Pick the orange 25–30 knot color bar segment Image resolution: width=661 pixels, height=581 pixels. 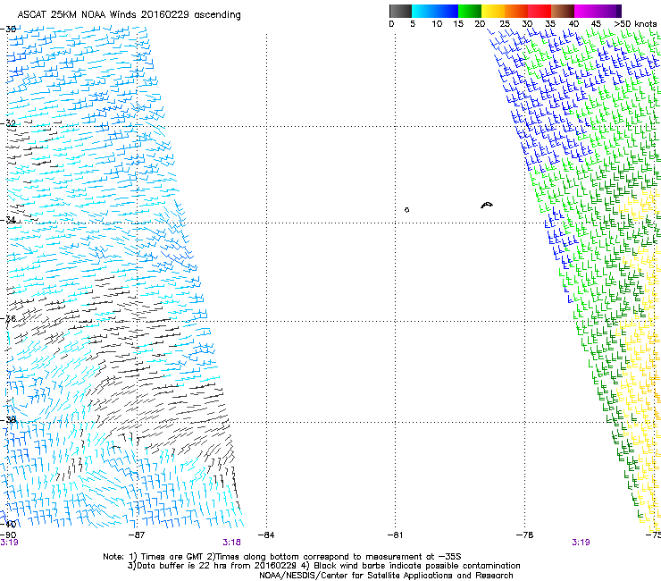click(516, 11)
